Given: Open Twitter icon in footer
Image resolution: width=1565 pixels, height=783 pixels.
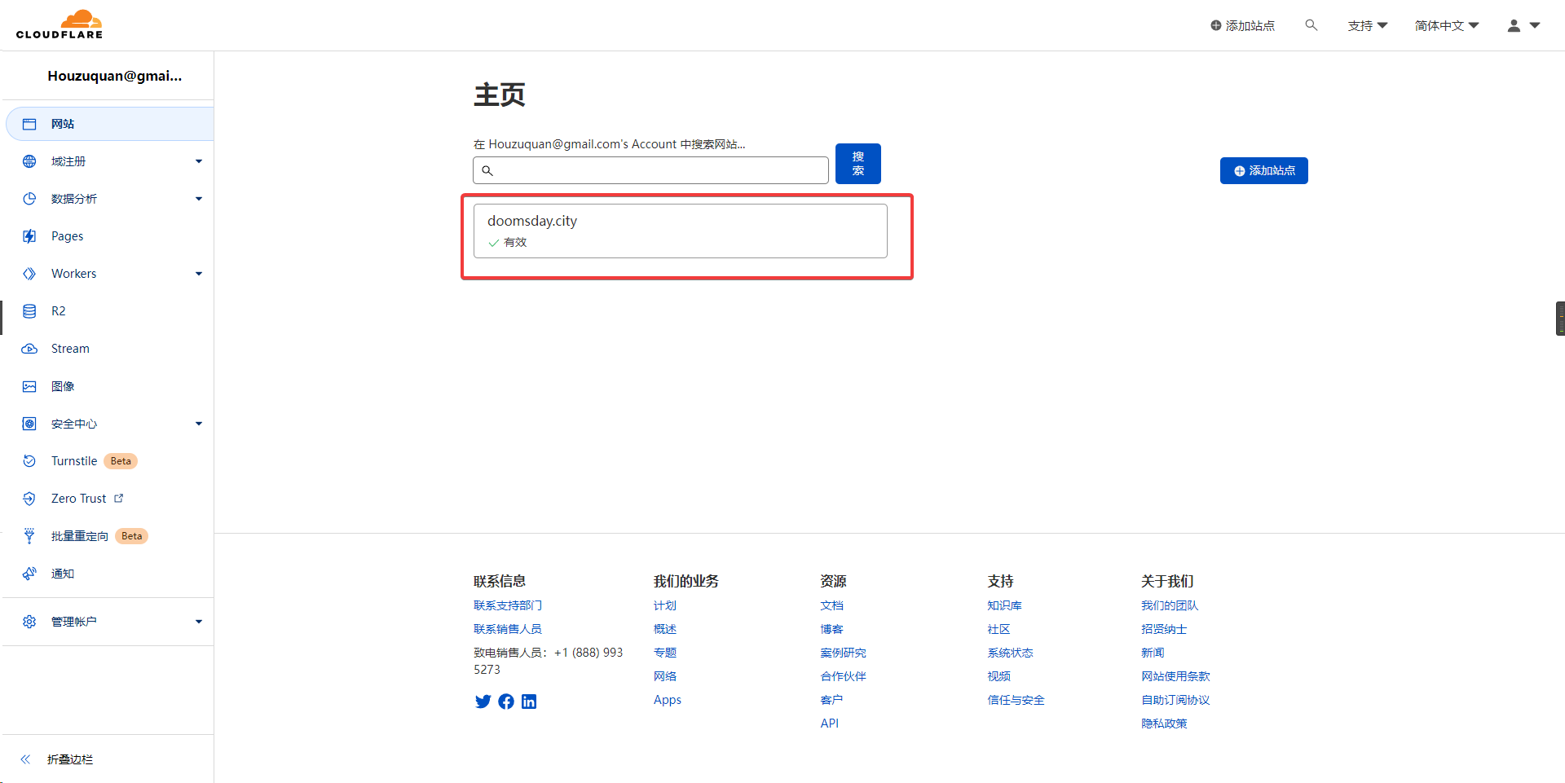Looking at the screenshot, I should coord(483,702).
